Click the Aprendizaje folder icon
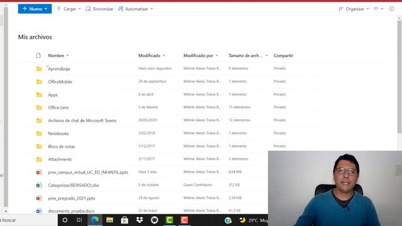Screen dimensions: 402x226 39,68
